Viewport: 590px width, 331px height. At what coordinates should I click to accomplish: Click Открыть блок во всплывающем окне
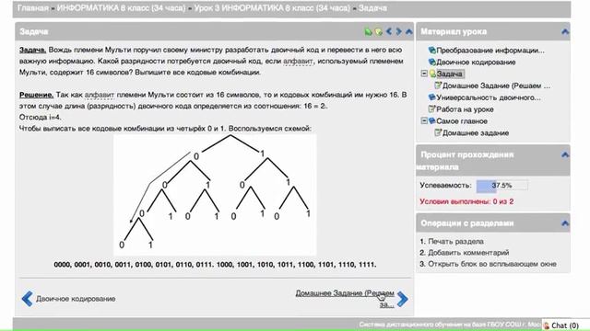[492, 264]
